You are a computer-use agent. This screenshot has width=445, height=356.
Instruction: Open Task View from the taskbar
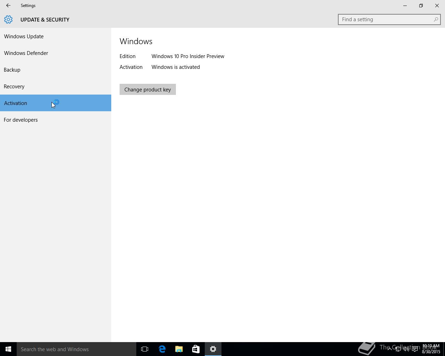(x=145, y=349)
